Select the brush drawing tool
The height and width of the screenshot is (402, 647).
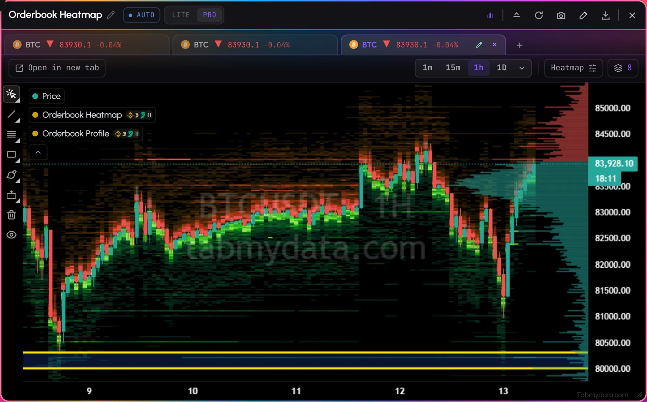coord(12,175)
